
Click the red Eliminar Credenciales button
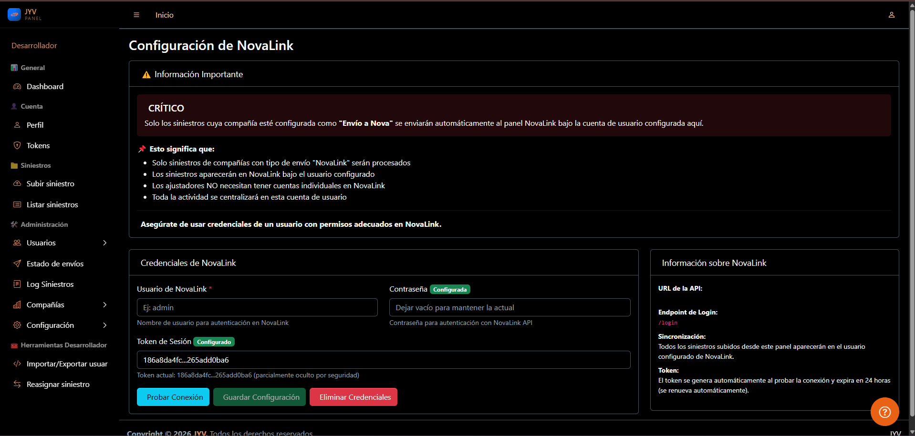pyautogui.click(x=353, y=397)
